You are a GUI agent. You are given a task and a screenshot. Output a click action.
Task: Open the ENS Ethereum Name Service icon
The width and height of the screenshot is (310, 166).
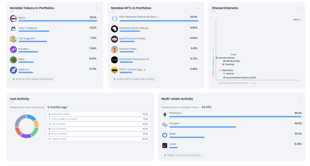pyautogui.click(x=114, y=18)
